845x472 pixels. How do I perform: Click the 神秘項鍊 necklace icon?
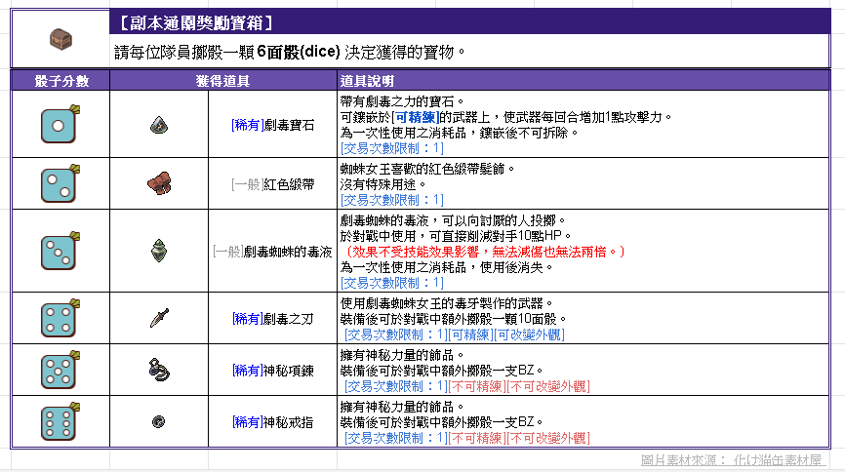click(159, 370)
